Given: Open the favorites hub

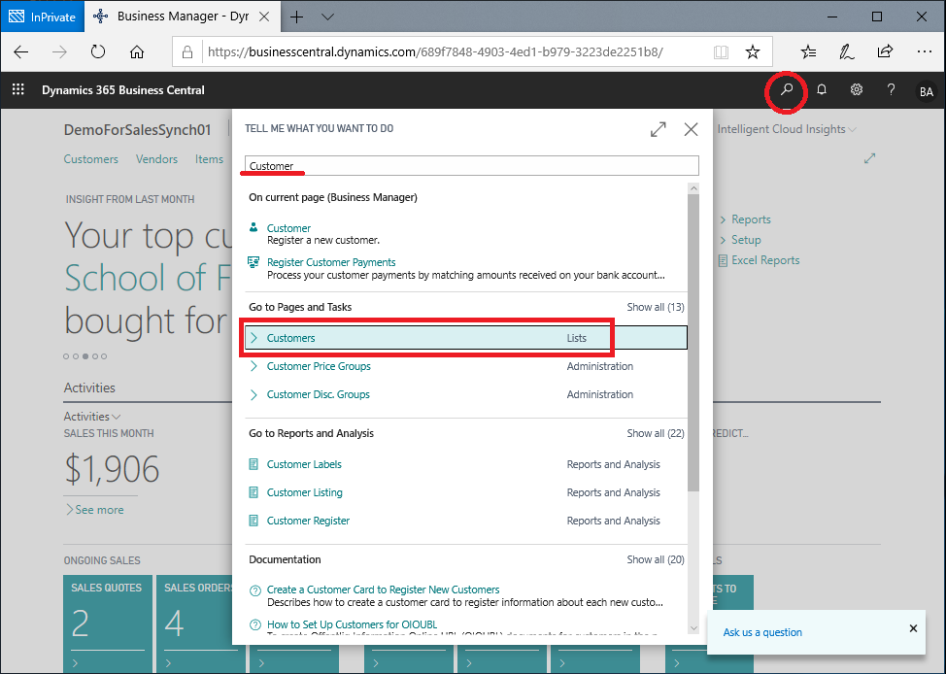Looking at the screenshot, I should 808,51.
